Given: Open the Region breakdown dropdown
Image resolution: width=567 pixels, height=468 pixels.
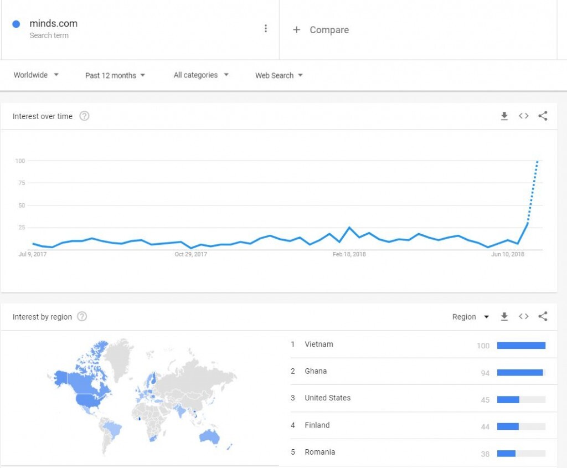Looking at the screenshot, I should click(x=471, y=317).
